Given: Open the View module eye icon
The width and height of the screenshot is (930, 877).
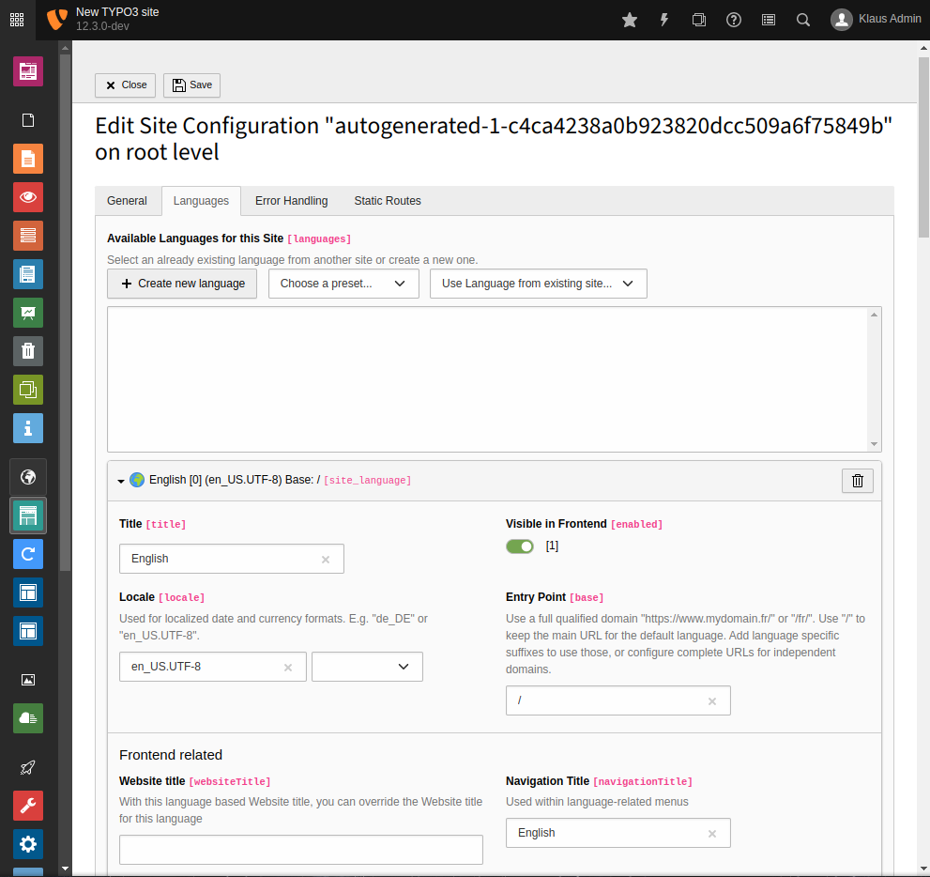Looking at the screenshot, I should [28, 197].
